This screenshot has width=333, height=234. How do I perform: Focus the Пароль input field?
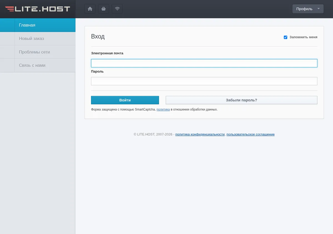point(204,81)
